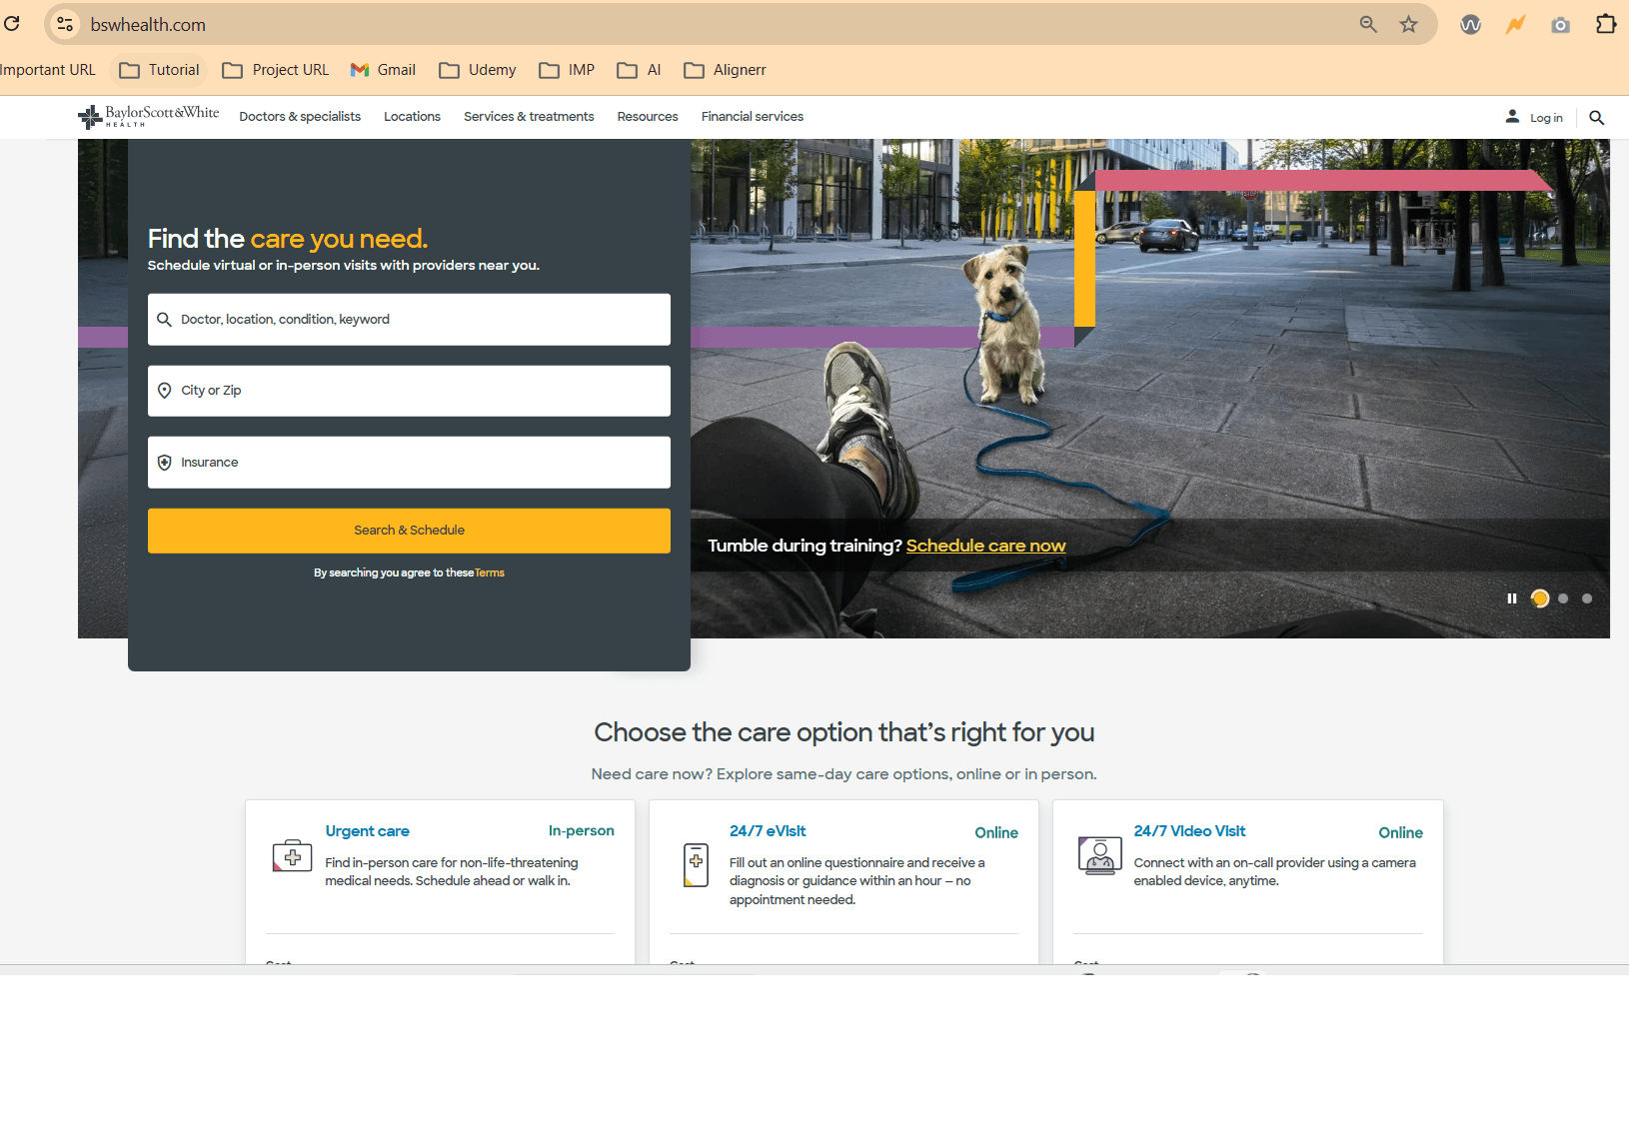This screenshot has height=1143, width=1629.
Task: Reload the current page
Action: (13, 24)
